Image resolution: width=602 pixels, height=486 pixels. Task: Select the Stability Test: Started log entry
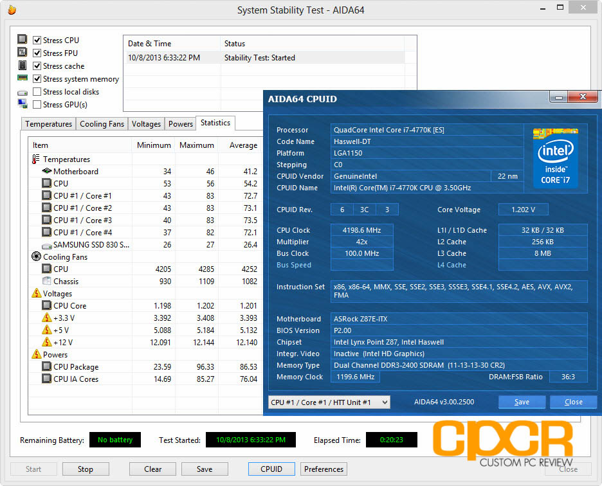tap(264, 58)
